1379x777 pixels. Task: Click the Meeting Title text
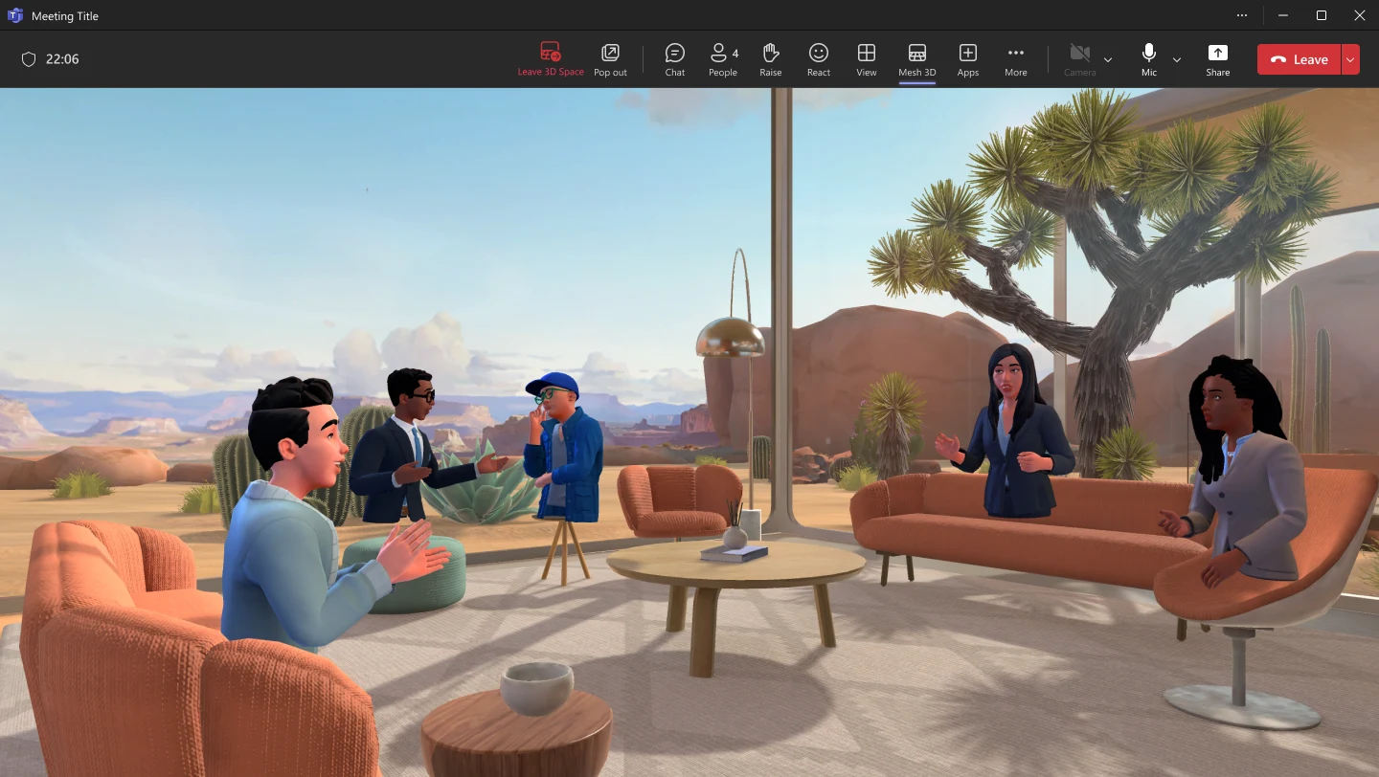click(x=65, y=16)
